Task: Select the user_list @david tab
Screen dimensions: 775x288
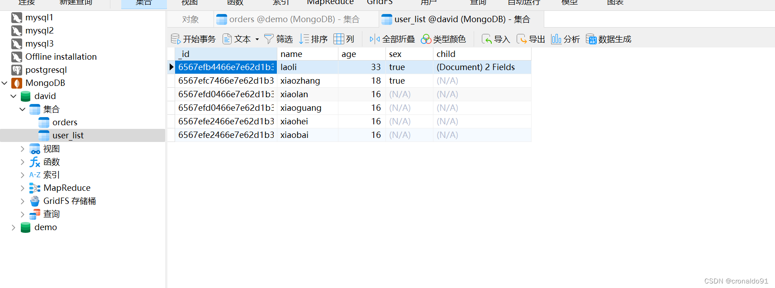Action: [462, 19]
